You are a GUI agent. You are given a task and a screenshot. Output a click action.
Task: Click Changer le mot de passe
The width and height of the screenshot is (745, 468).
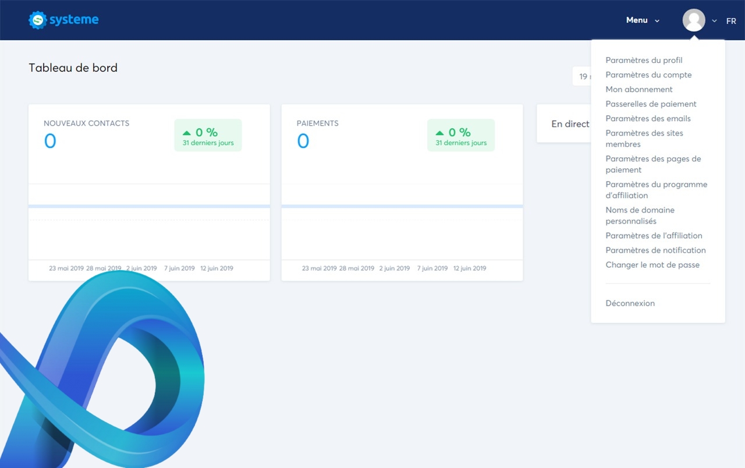point(652,265)
